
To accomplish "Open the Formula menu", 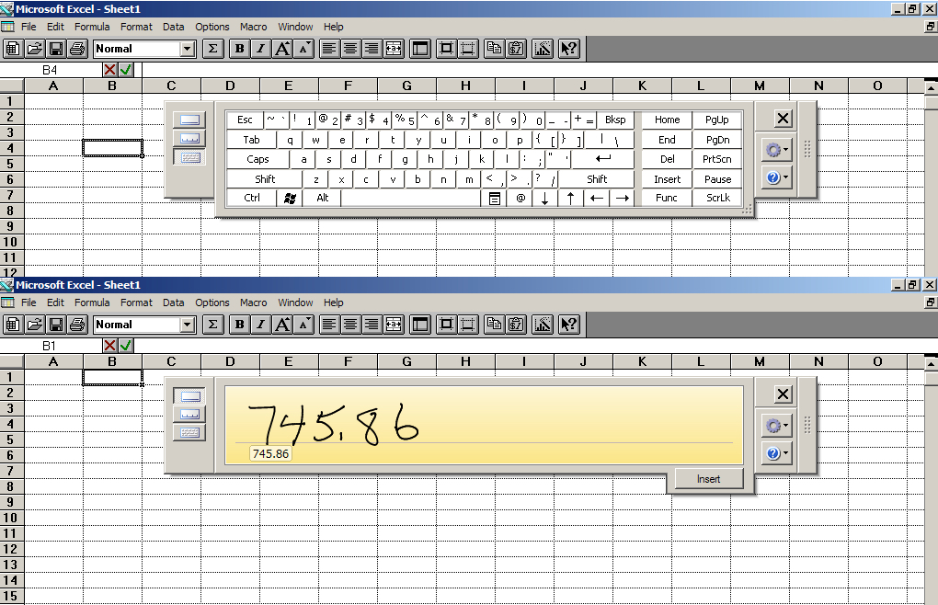I will tap(92, 27).
